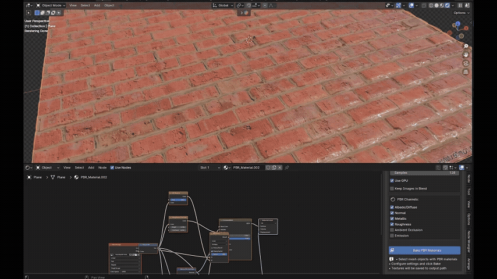Click the X axis on navigation gizmo
Screen dimensions: 497x279
(x=466, y=28)
